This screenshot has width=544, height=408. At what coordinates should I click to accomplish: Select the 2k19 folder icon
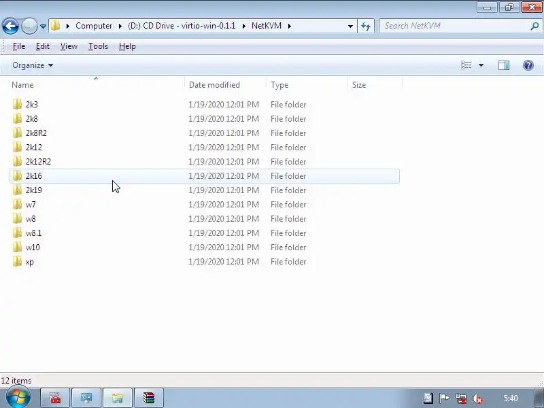tap(17, 190)
